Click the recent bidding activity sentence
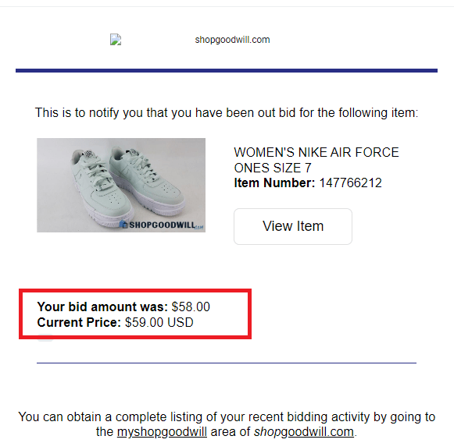Image resolution: width=454 pixels, height=443 pixels. click(227, 424)
